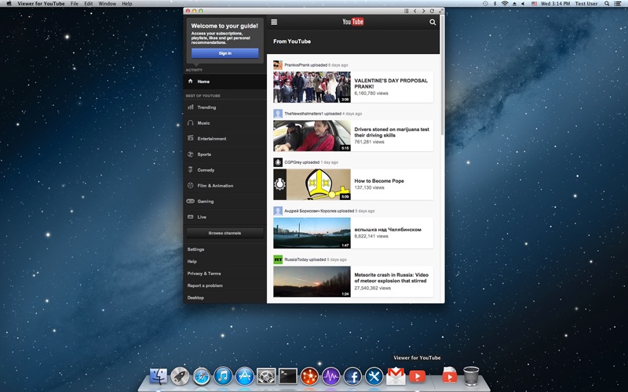Open Trash in the Dock

[x=471, y=376]
